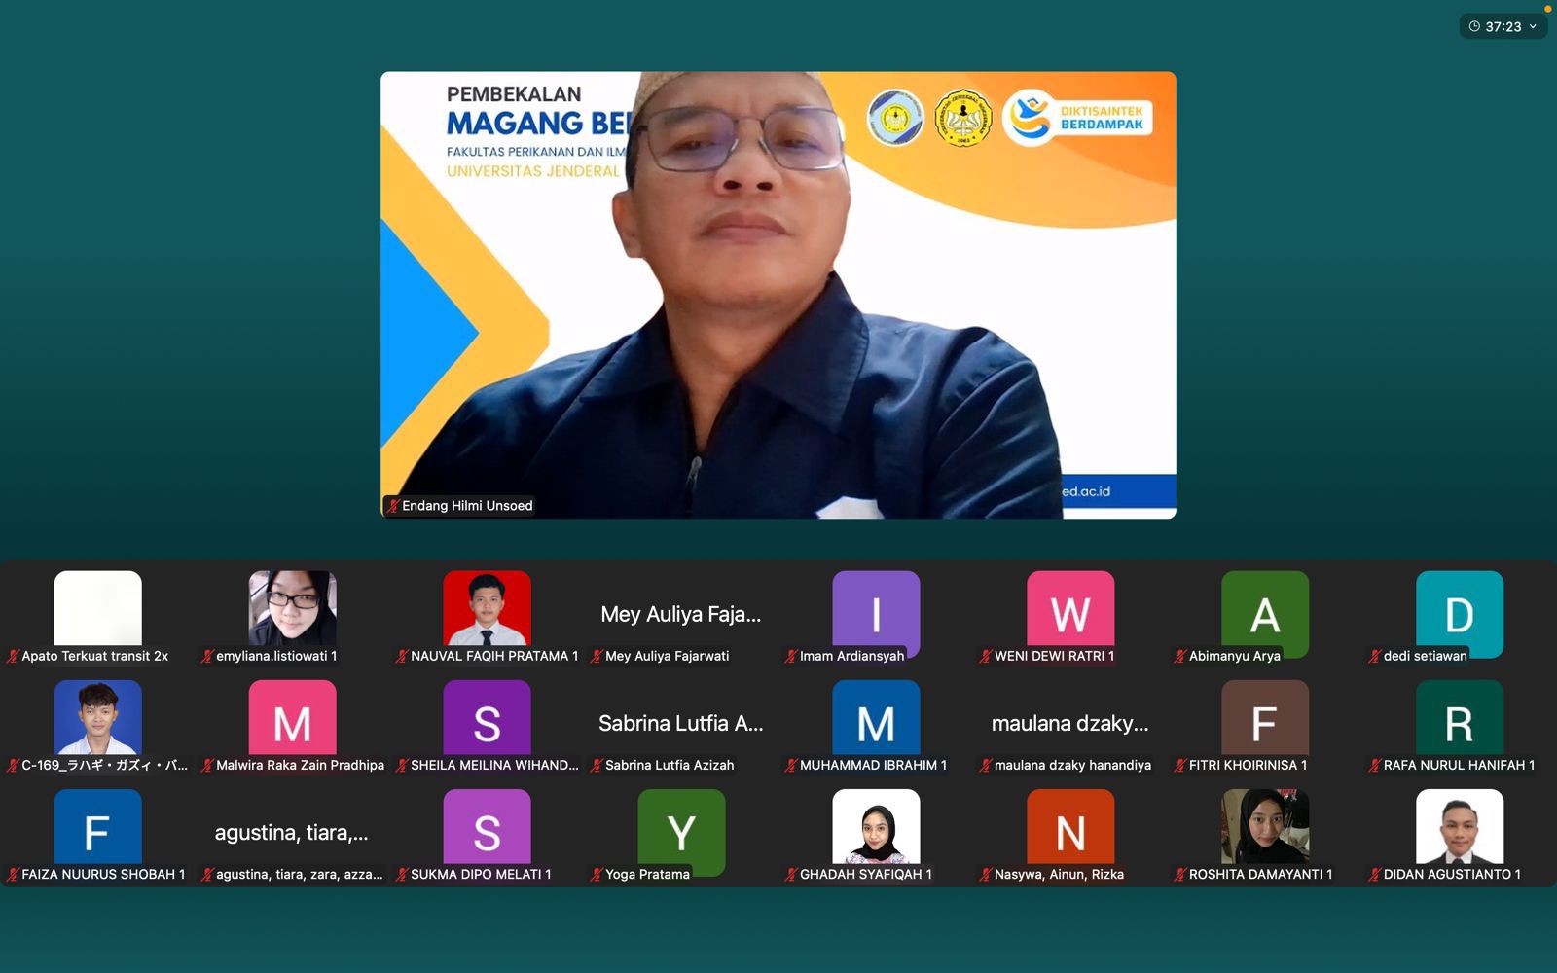Click muted mic icon beside Sabrina Lutfia Azizah
Image resolution: width=1557 pixels, height=973 pixels.
pos(597,766)
